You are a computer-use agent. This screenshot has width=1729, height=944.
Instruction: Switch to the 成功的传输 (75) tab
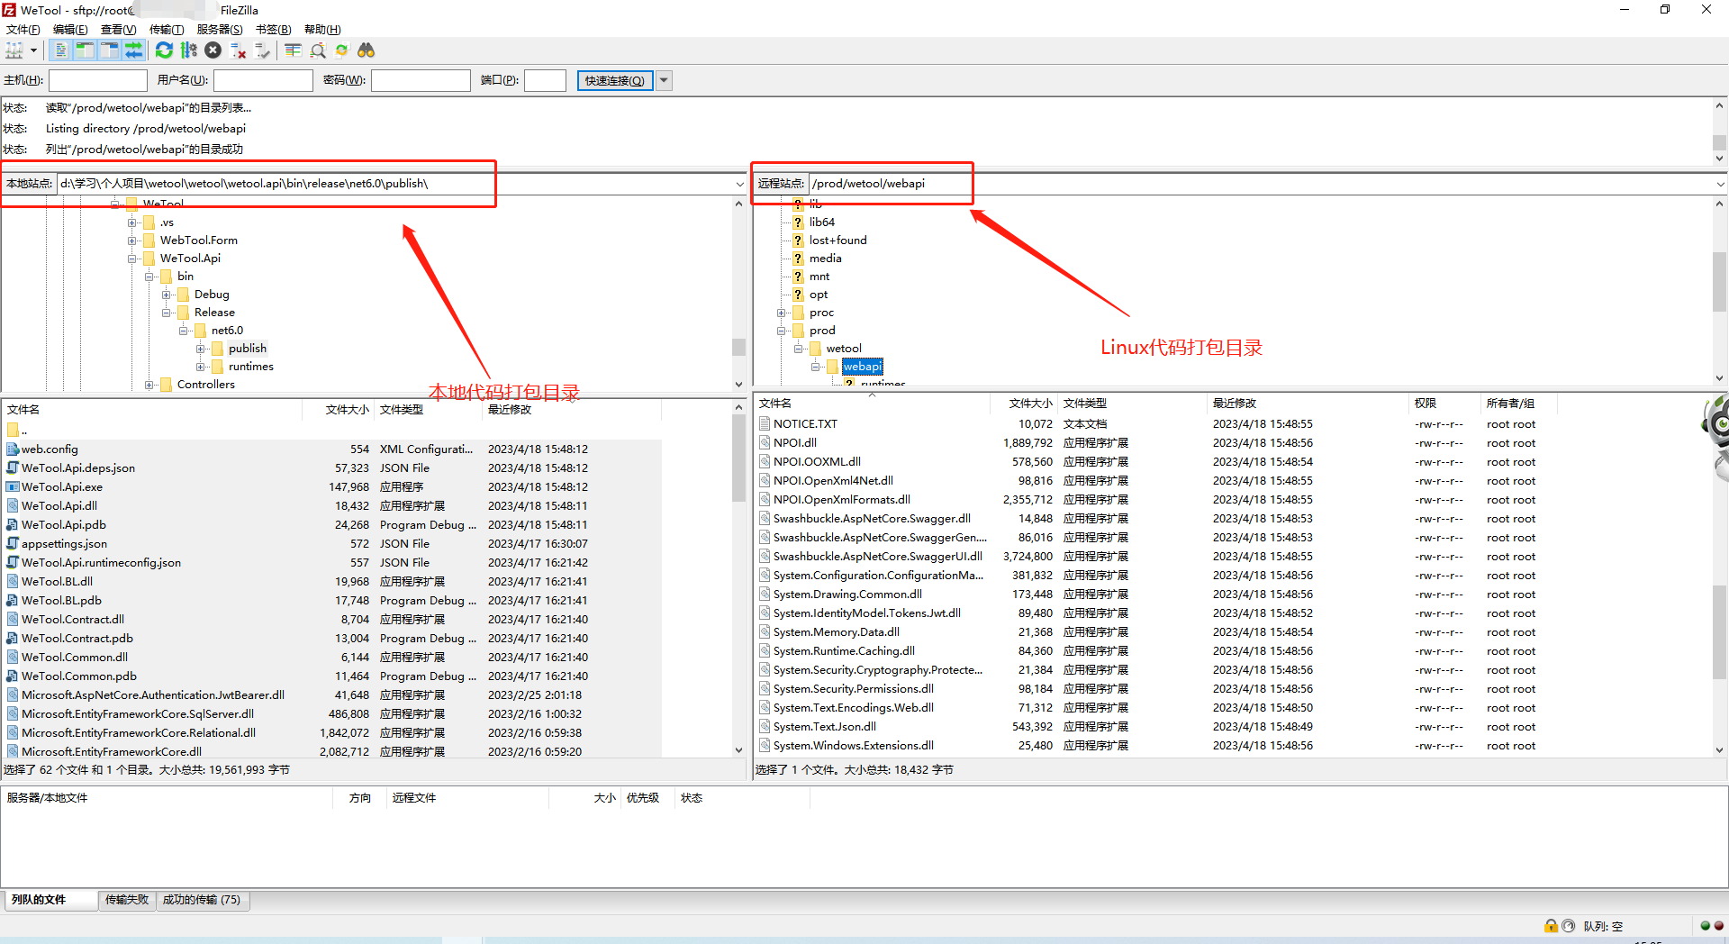pos(202,900)
